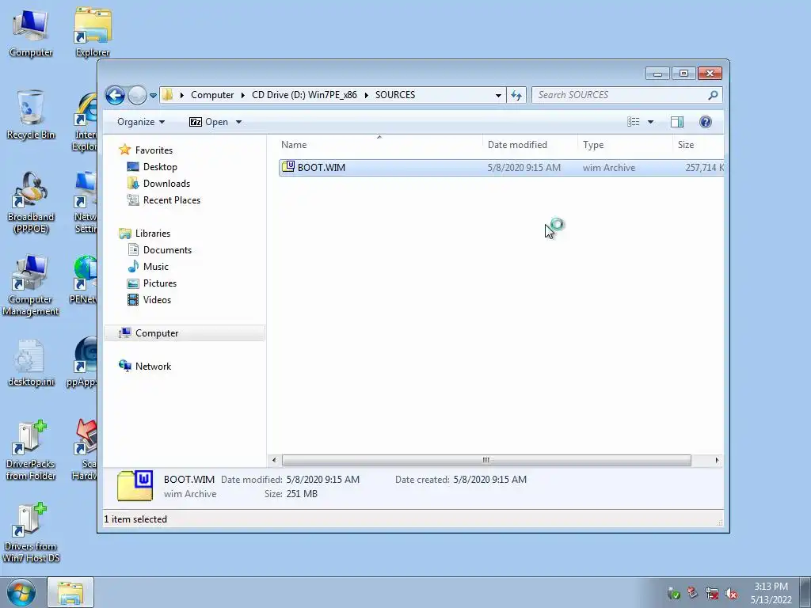Image resolution: width=811 pixels, height=608 pixels.
Task: Open Recent Places in Favorites
Action: point(171,200)
